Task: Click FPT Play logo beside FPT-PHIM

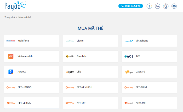Action: point(129,88)
